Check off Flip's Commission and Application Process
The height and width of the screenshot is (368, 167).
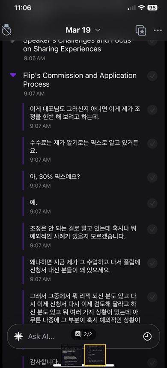coord(152,76)
